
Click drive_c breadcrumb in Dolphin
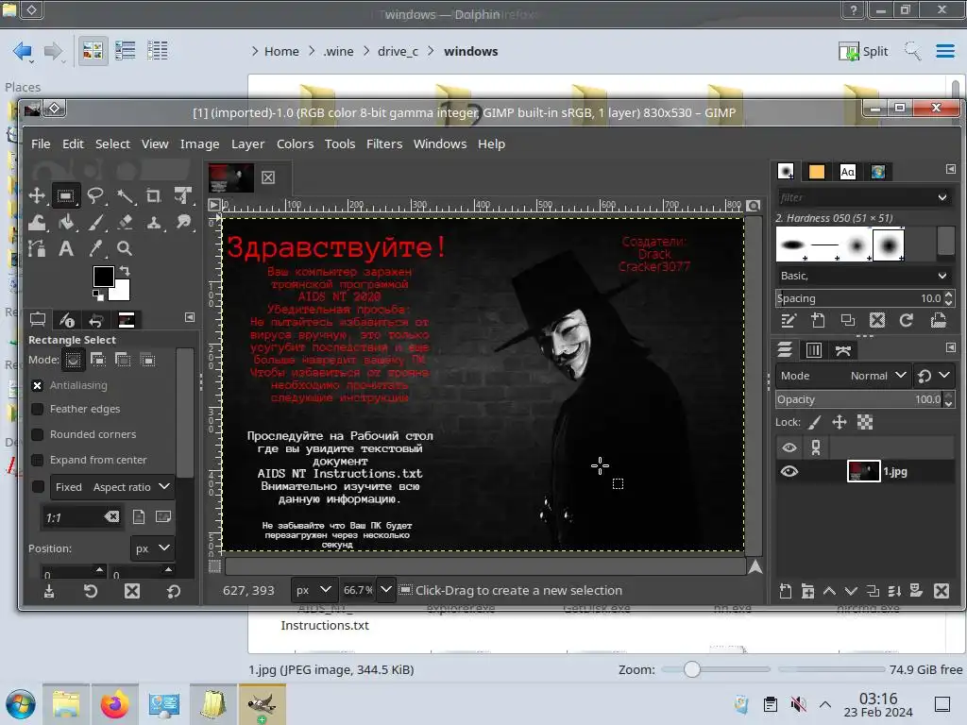[x=398, y=51]
